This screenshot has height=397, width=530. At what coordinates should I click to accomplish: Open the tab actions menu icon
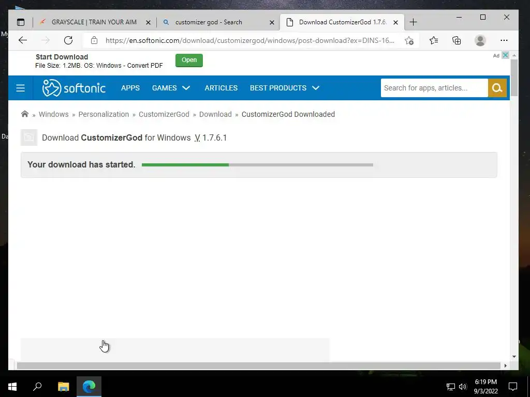pos(21,22)
